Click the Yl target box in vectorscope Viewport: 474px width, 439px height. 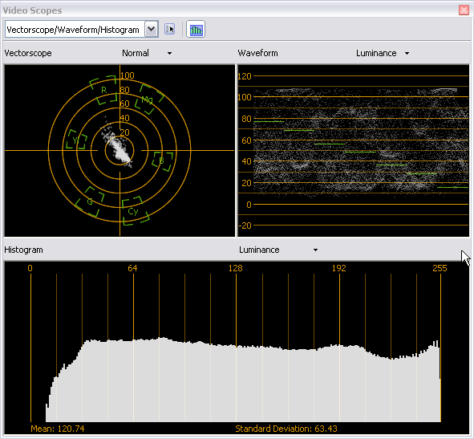pyautogui.click(x=76, y=140)
